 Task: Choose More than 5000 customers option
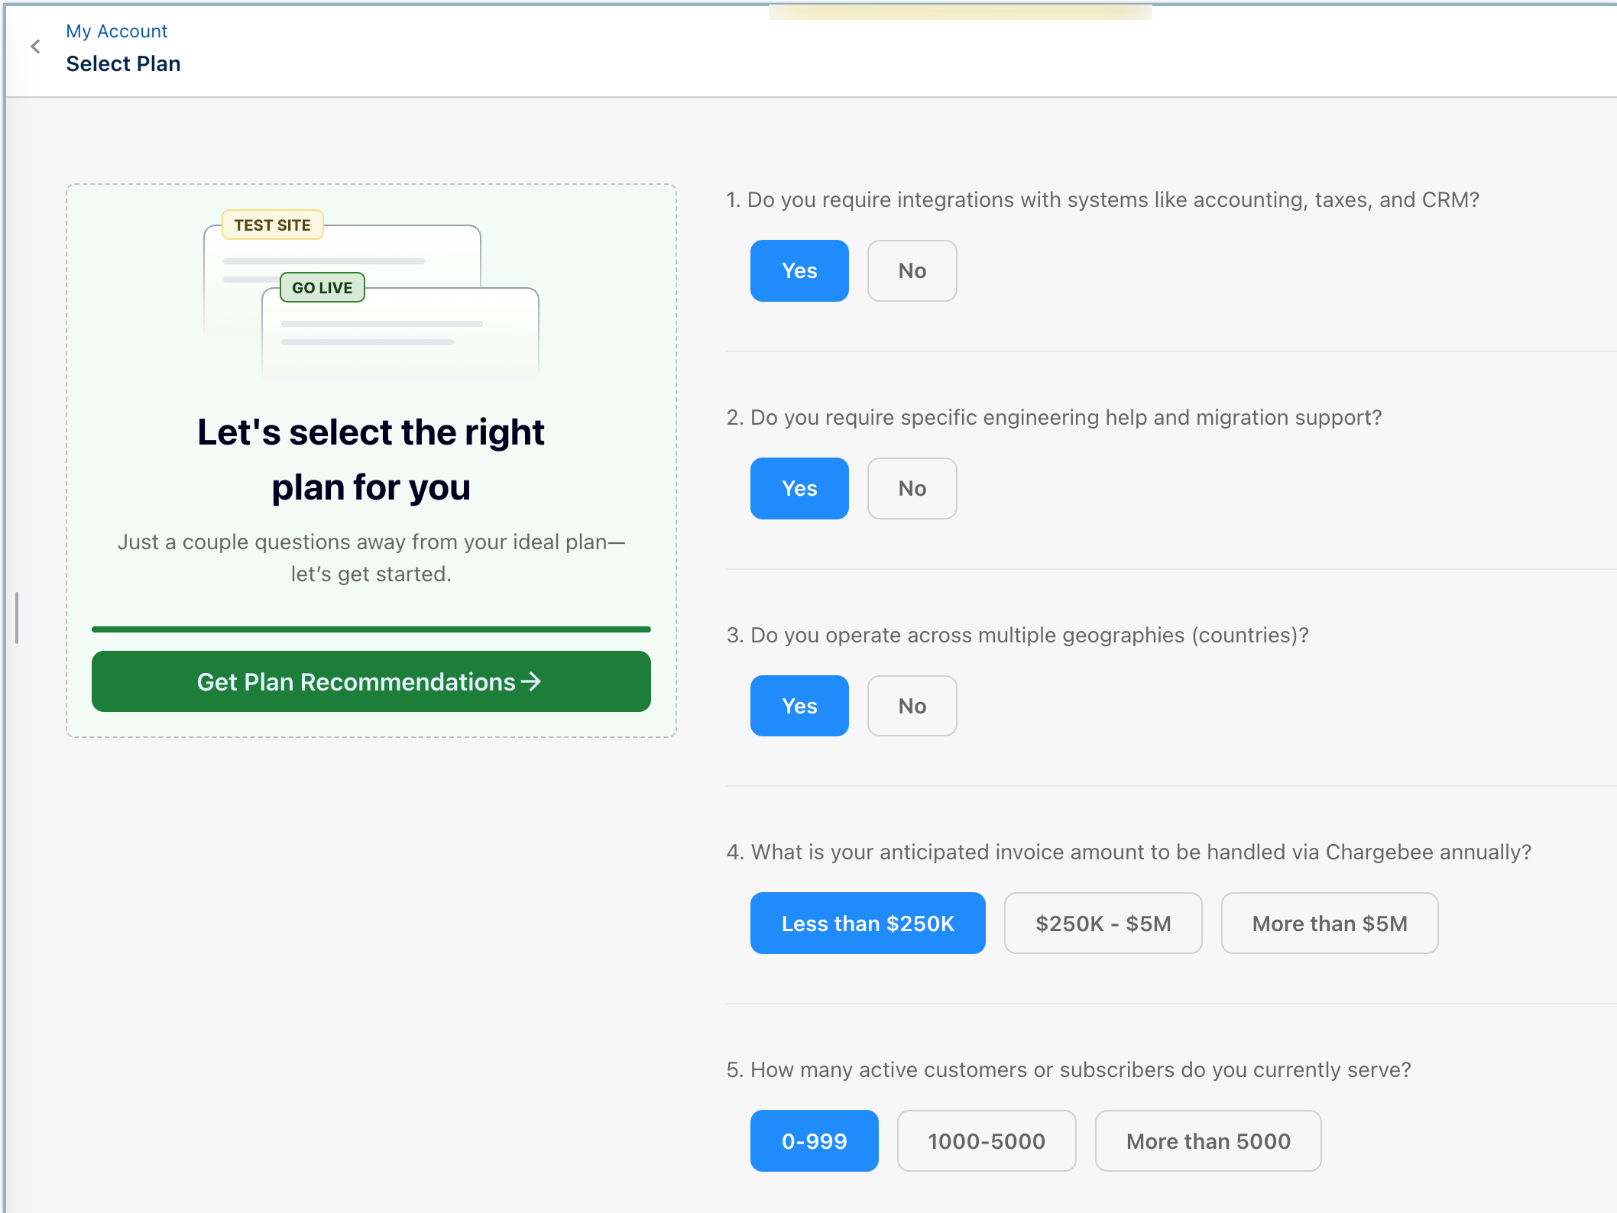tap(1207, 1141)
